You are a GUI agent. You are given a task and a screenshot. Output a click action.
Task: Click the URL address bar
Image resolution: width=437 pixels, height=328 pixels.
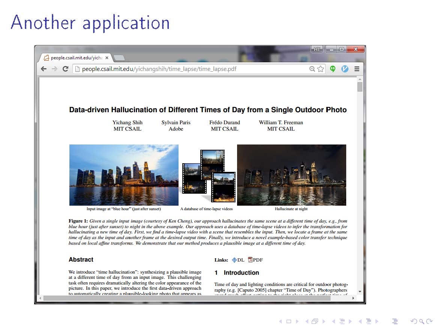188,69
